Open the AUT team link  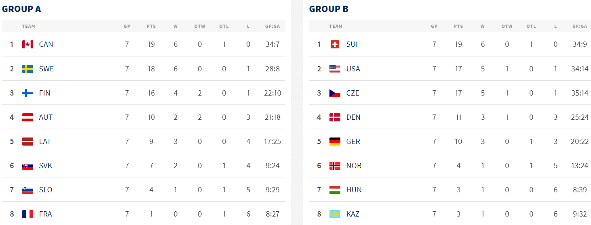click(x=46, y=117)
